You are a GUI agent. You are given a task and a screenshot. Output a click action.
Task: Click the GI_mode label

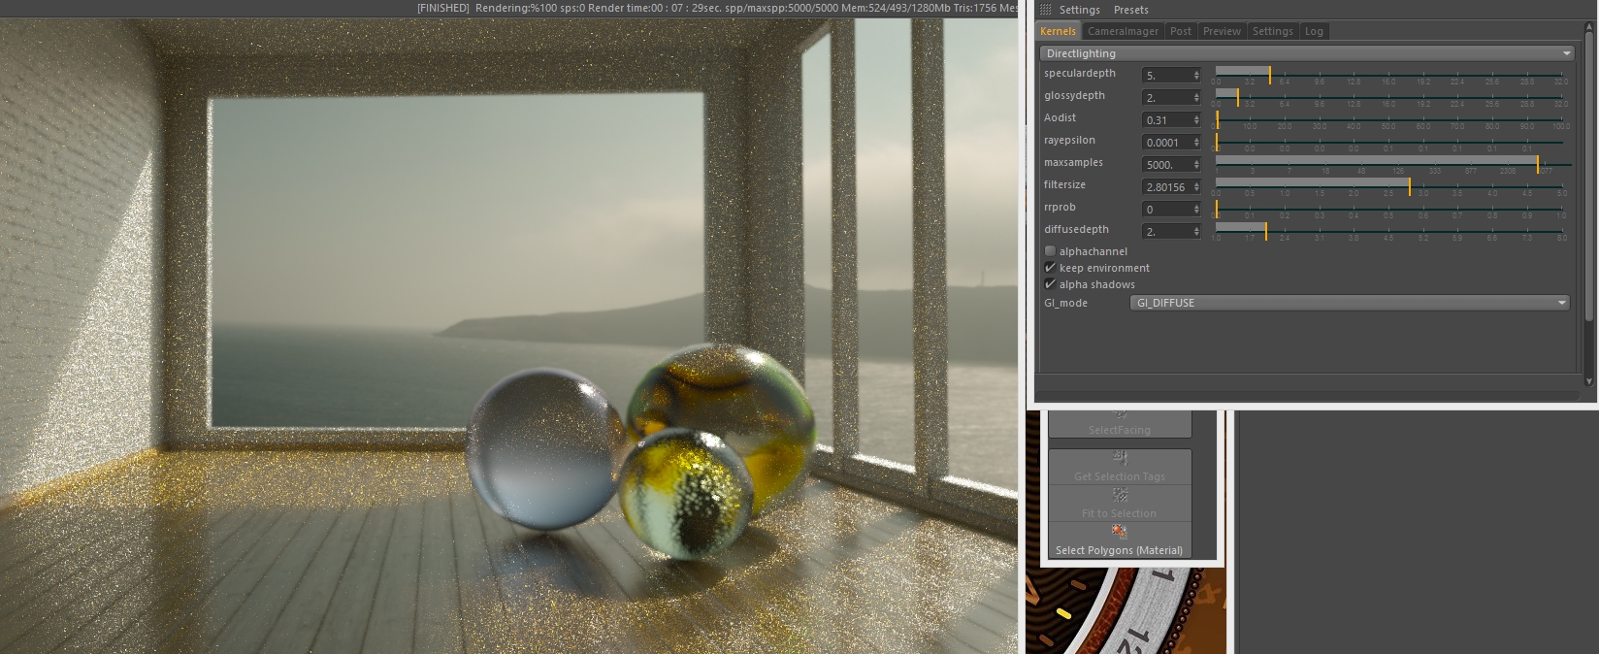tap(1065, 303)
